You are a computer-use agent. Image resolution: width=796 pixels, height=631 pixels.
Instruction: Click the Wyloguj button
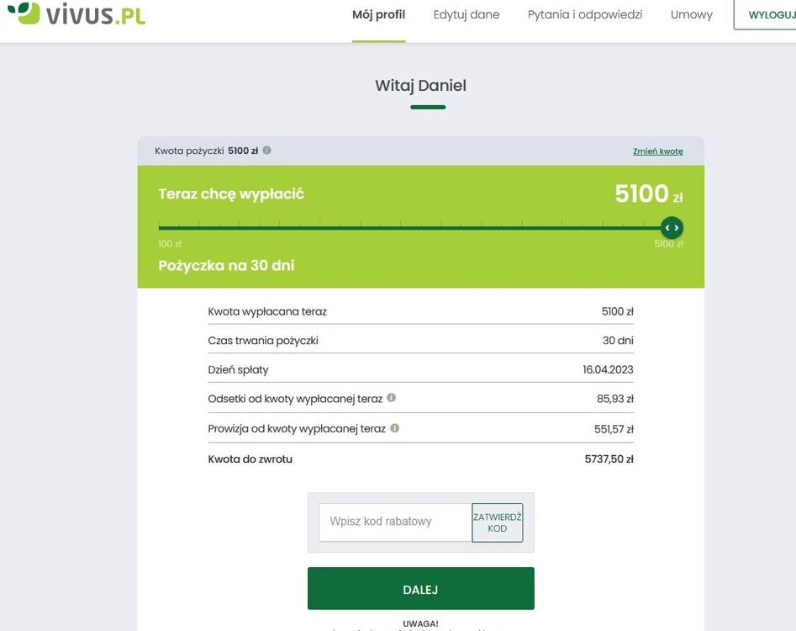765,15
